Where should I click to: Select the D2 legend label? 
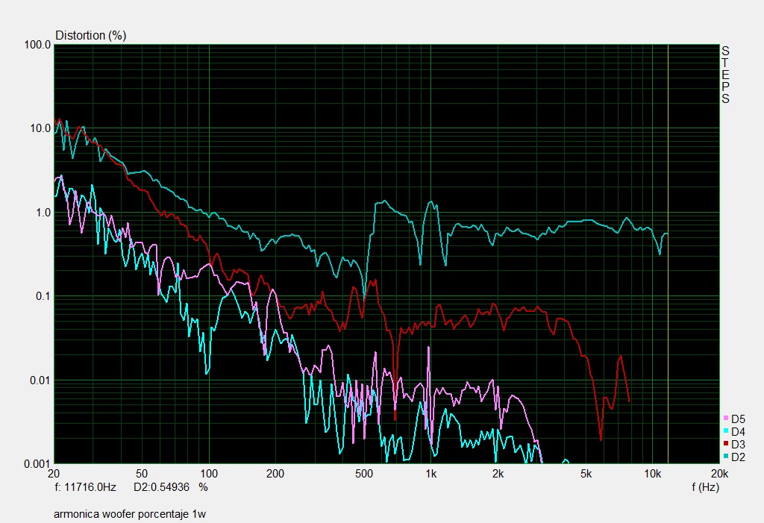[738, 457]
